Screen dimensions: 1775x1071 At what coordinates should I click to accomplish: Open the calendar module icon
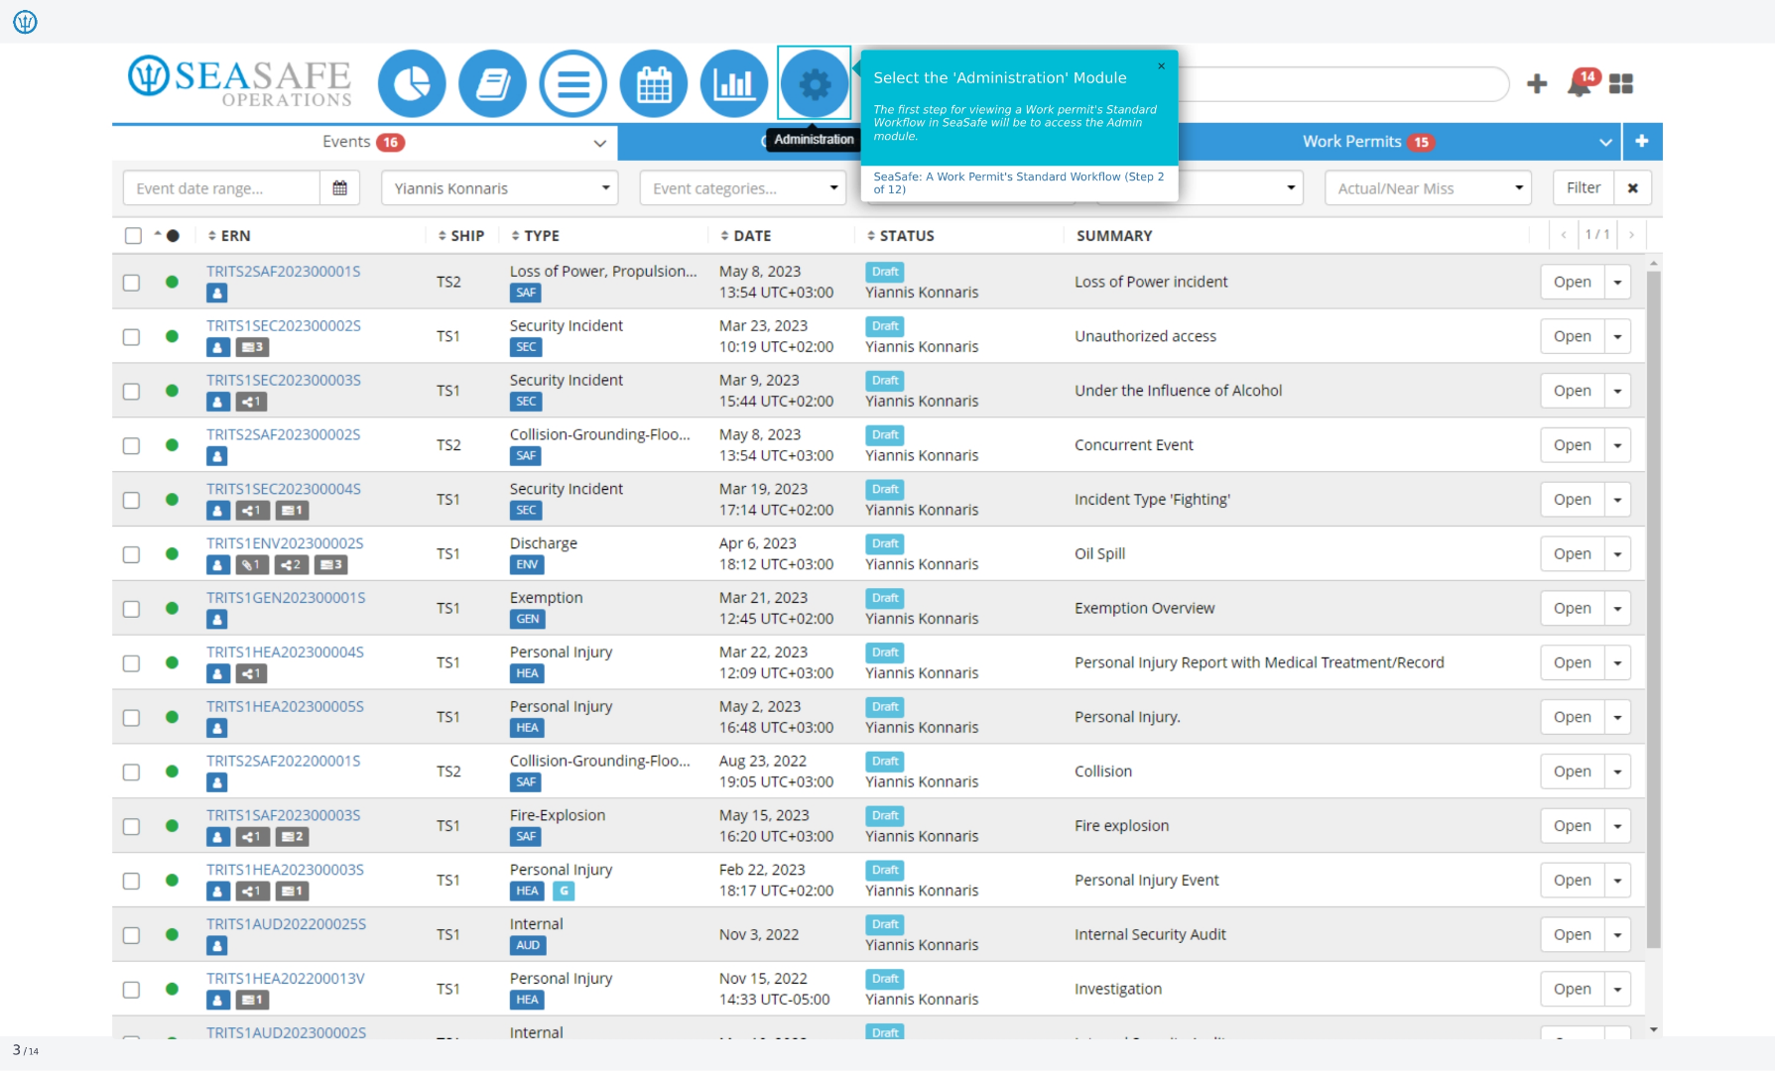(x=653, y=84)
